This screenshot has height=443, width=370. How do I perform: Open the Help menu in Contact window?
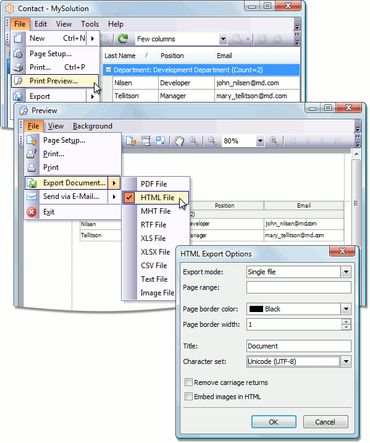coord(116,24)
